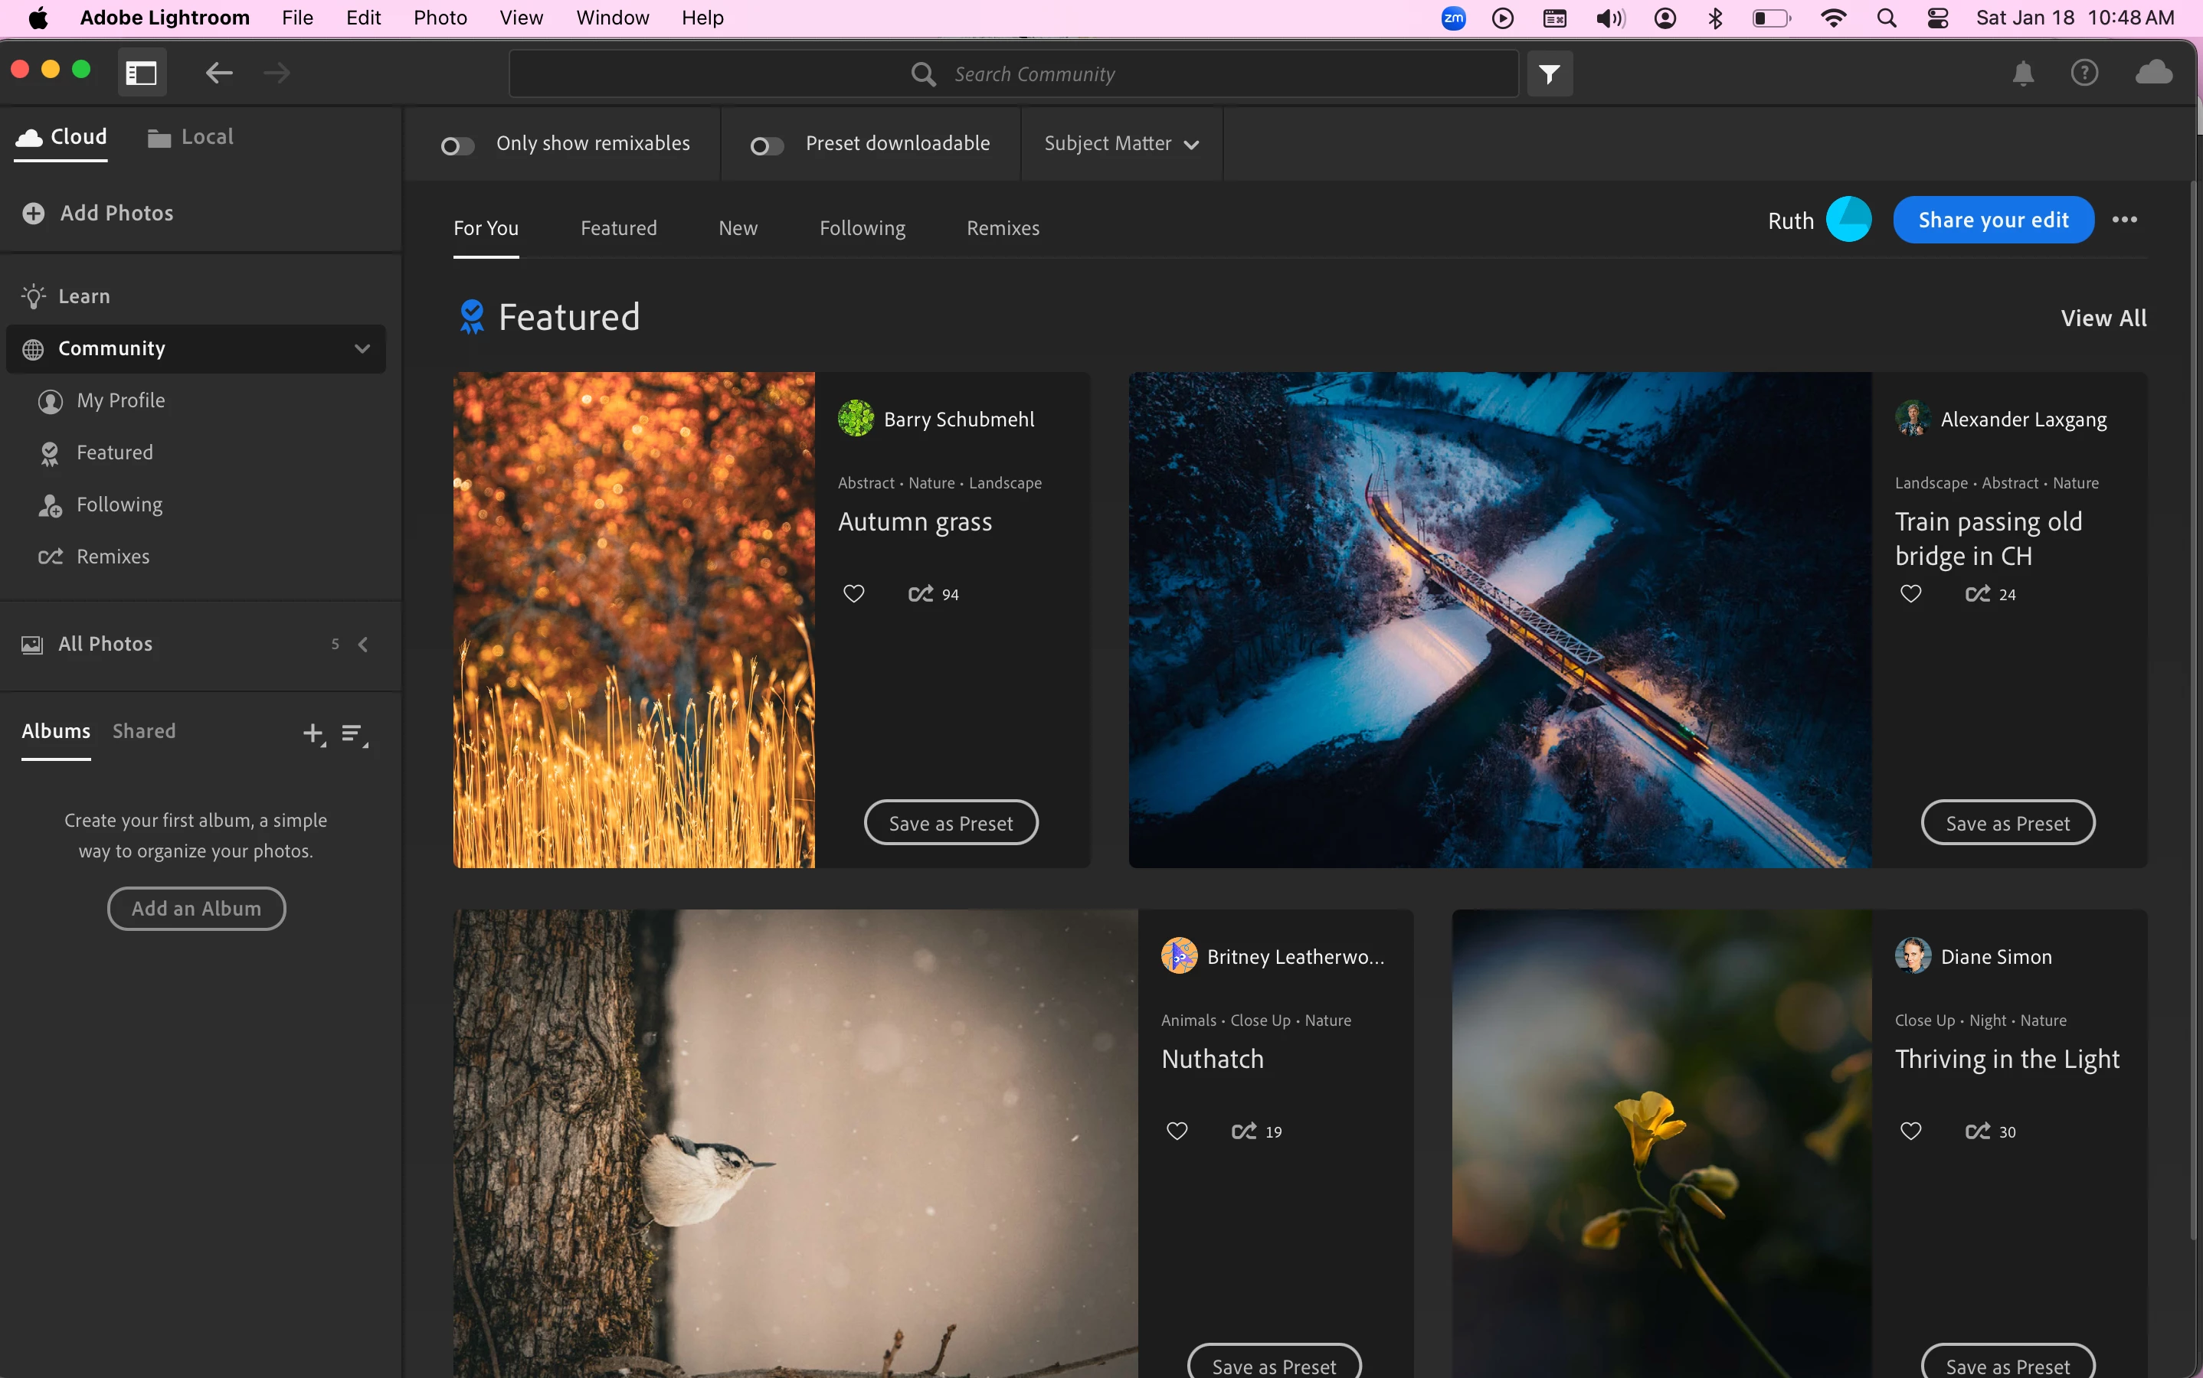Turn on Preset downloadable toggle

tap(766, 145)
